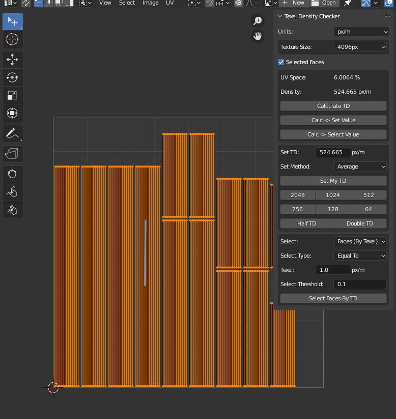The width and height of the screenshot is (396, 419).
Task: Open the Set Method Average dropdown
Action: pos(360,166)
